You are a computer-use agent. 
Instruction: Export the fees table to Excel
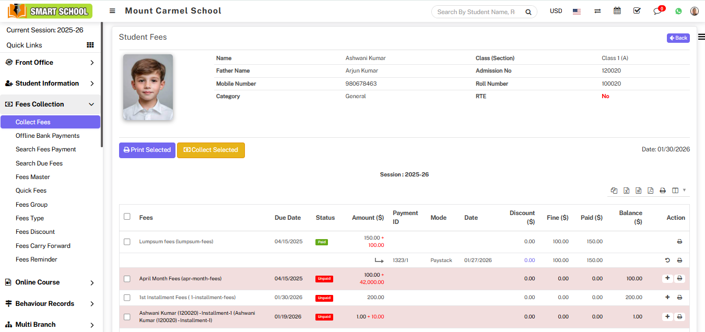tap(626, 191)
